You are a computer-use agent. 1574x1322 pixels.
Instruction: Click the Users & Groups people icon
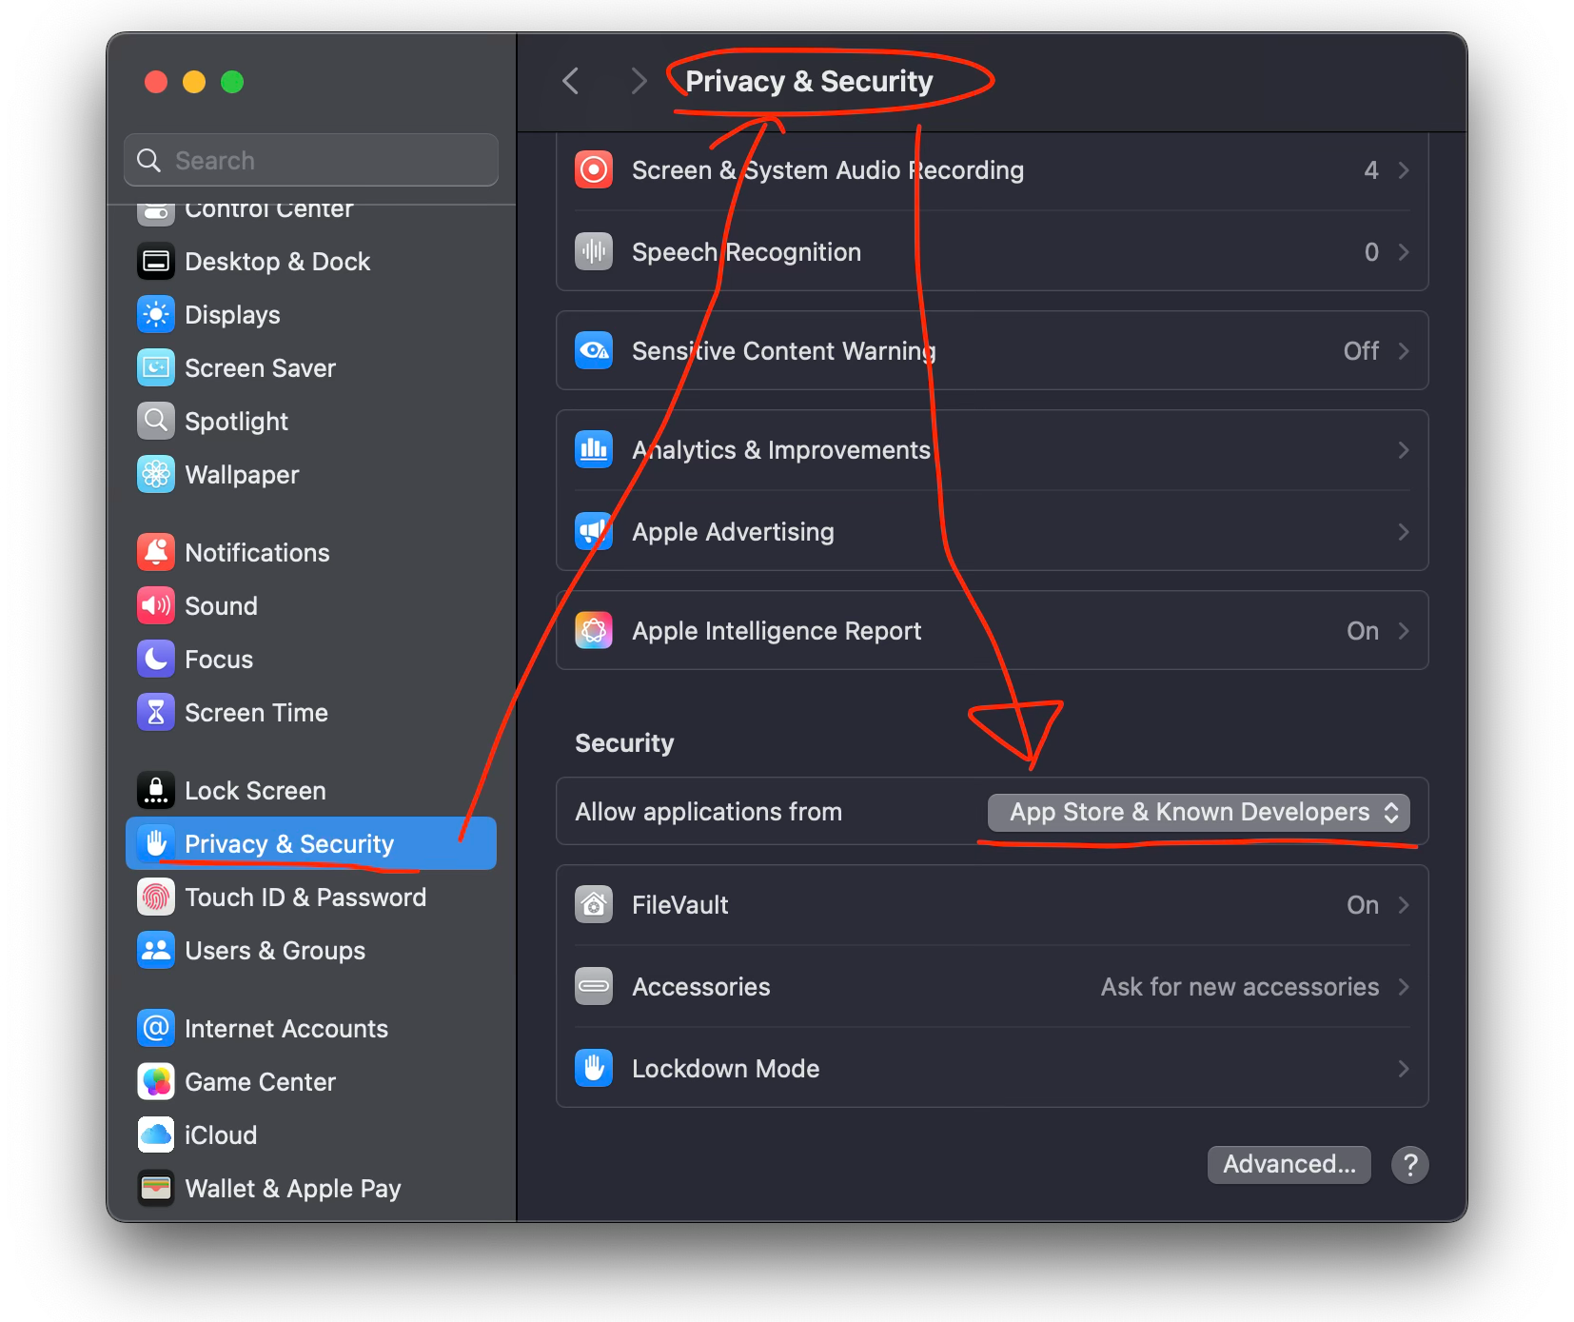pyautogui.click(x=156, y=951)
